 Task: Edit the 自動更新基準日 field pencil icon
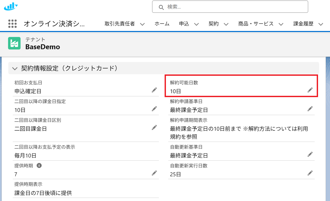(310, 154)
